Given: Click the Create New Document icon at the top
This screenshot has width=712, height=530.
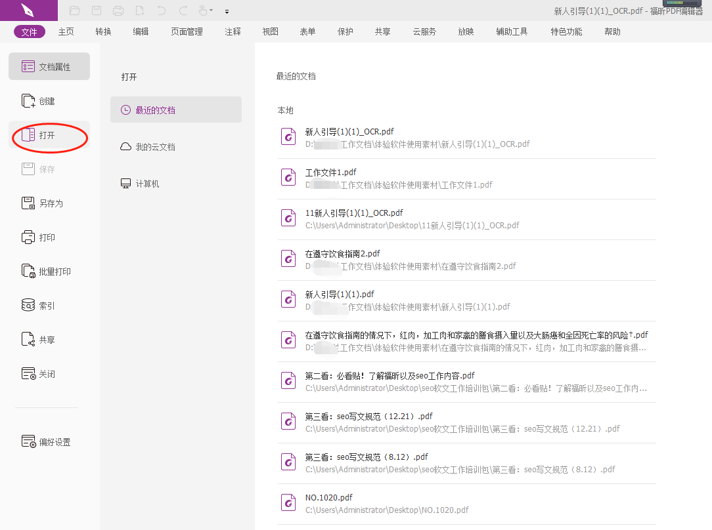Looking at the screenshot, I should (x=140, y=10).
